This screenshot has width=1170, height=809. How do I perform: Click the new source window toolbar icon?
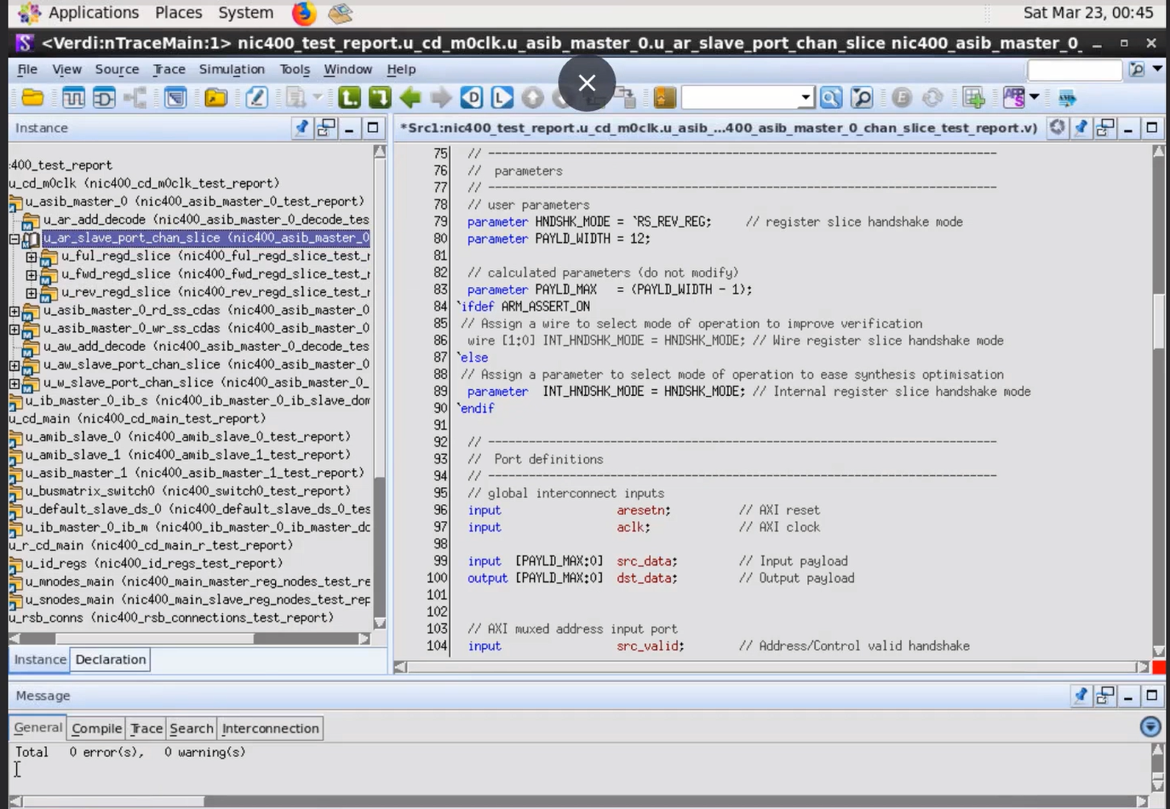point(175,98)
